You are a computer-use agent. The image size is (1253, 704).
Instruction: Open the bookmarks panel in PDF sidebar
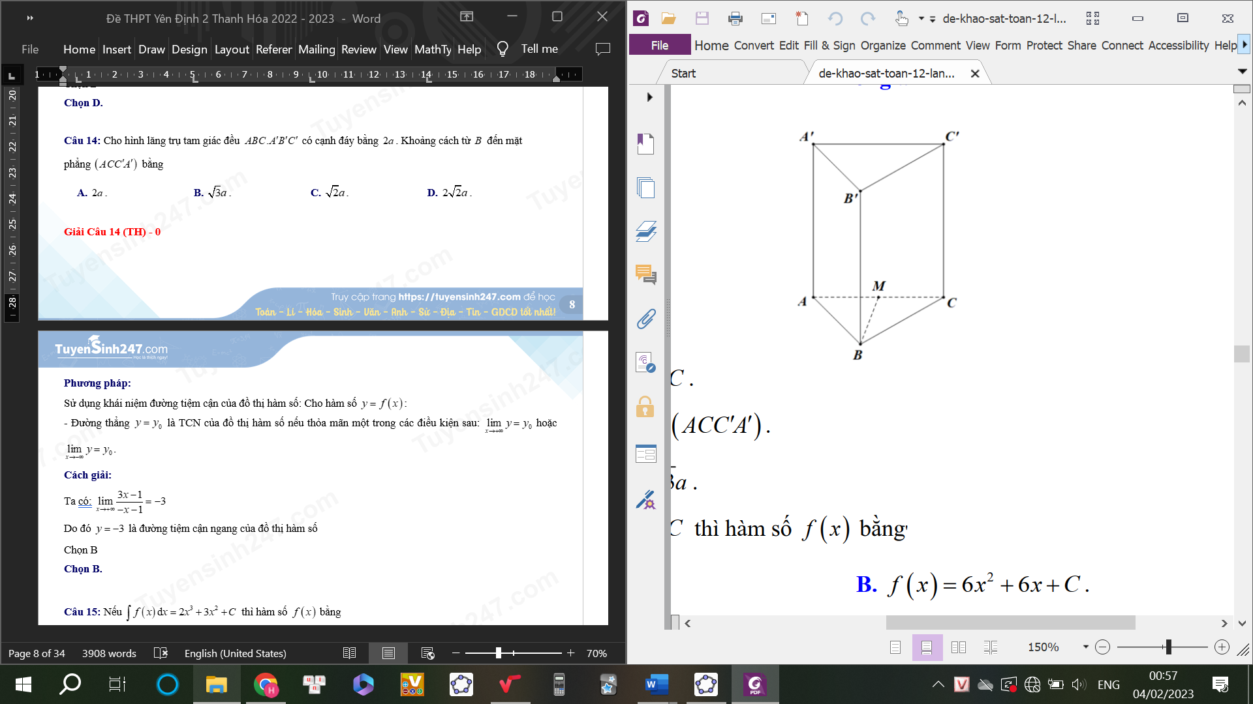point(645,143)
